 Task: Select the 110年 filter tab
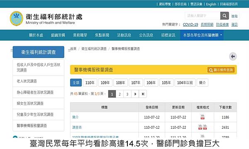90,83
